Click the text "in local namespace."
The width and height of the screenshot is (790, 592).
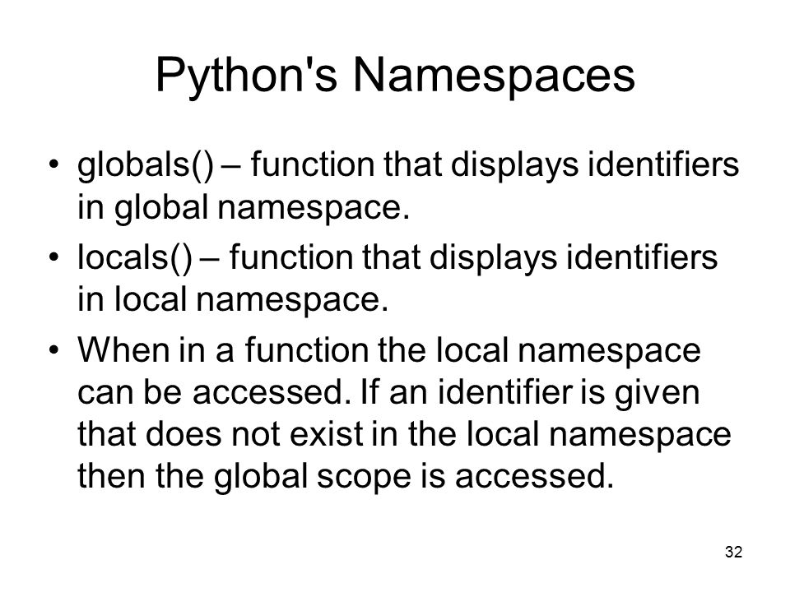(x=233, y=301)
